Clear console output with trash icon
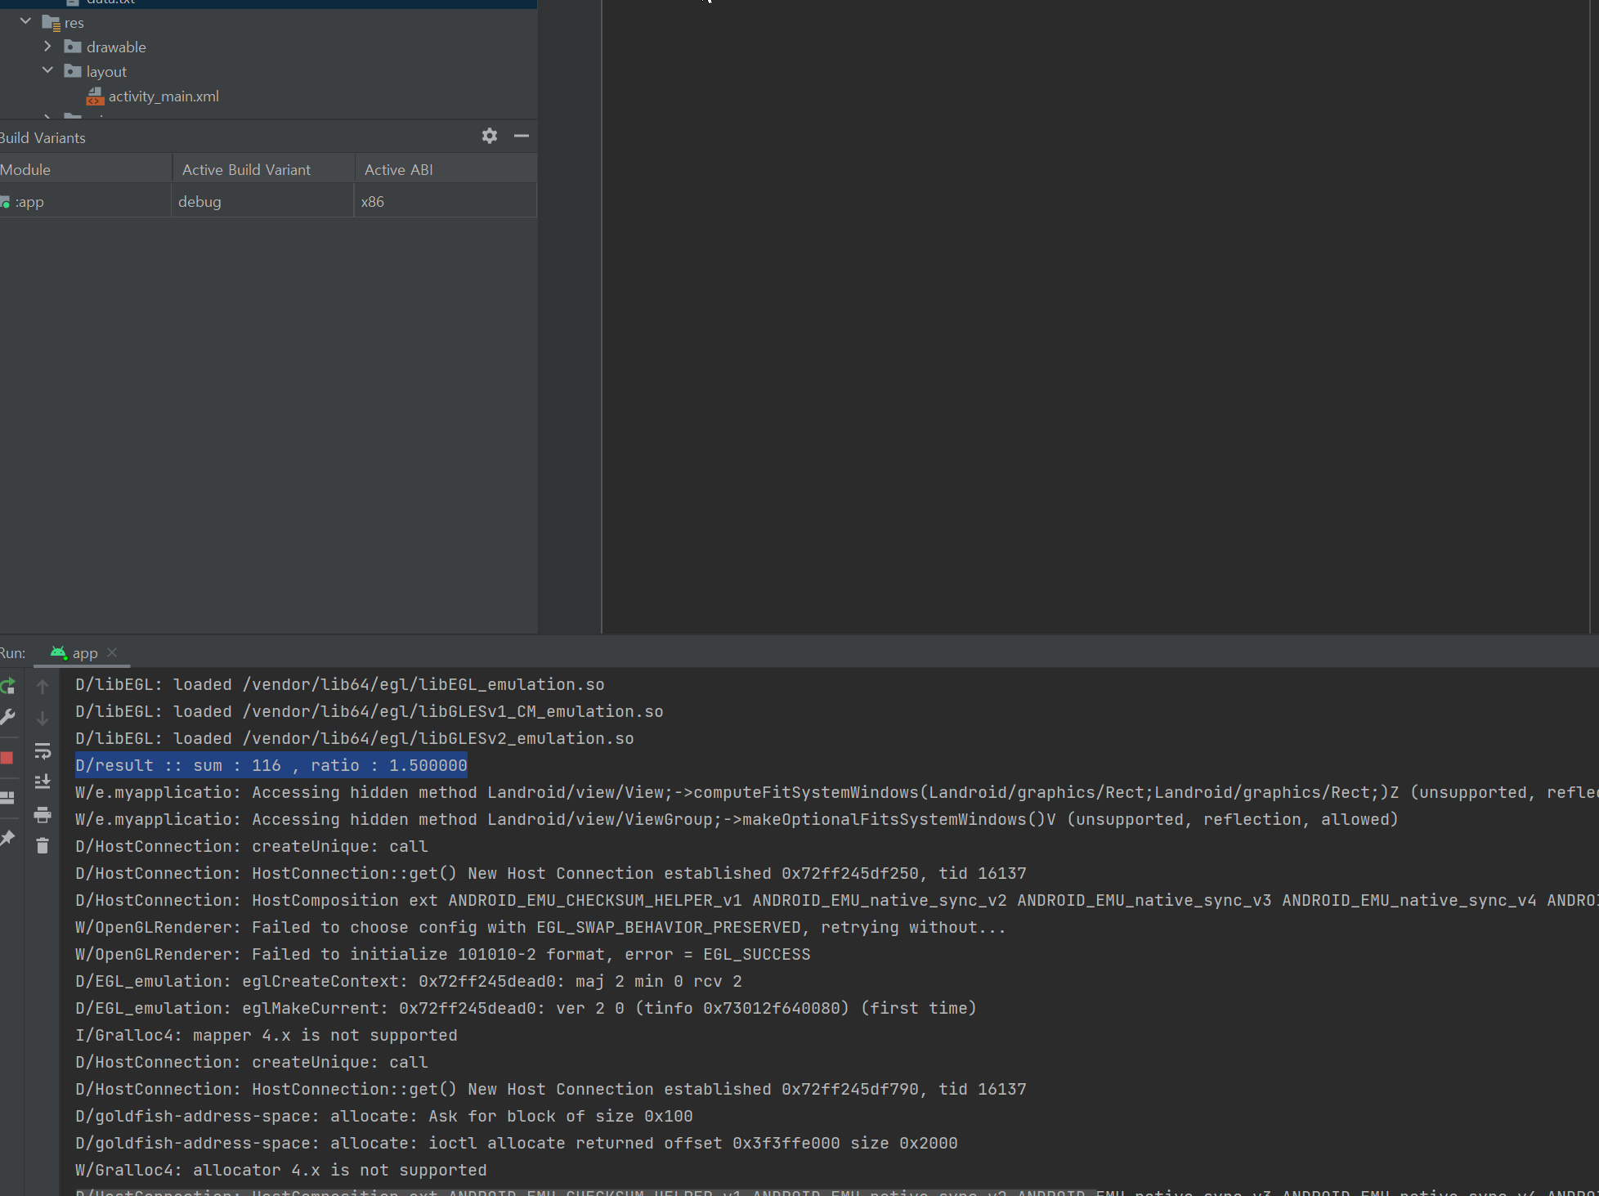1599x1196 pixels. (43, 845)
